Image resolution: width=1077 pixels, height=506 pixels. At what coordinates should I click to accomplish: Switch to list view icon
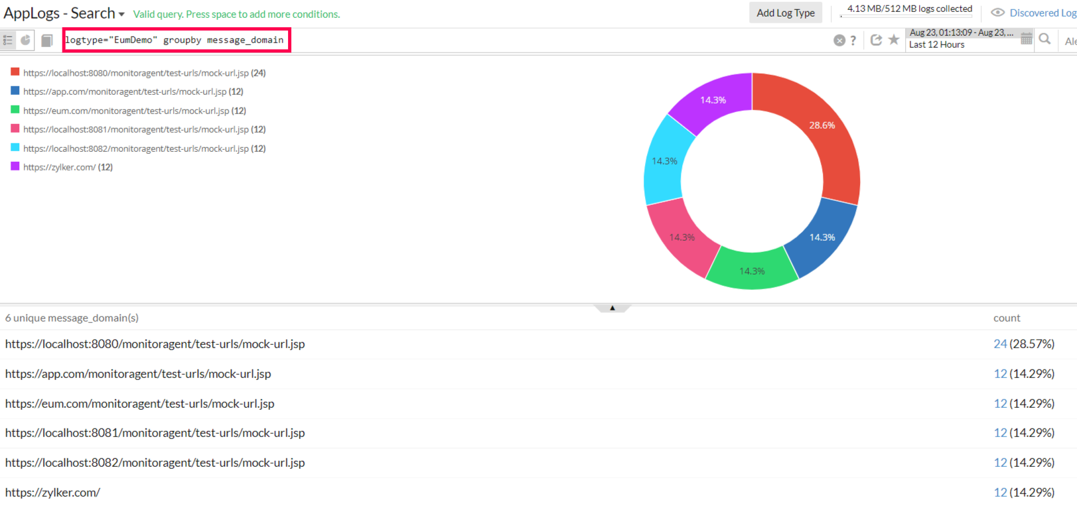coord(8,40)
